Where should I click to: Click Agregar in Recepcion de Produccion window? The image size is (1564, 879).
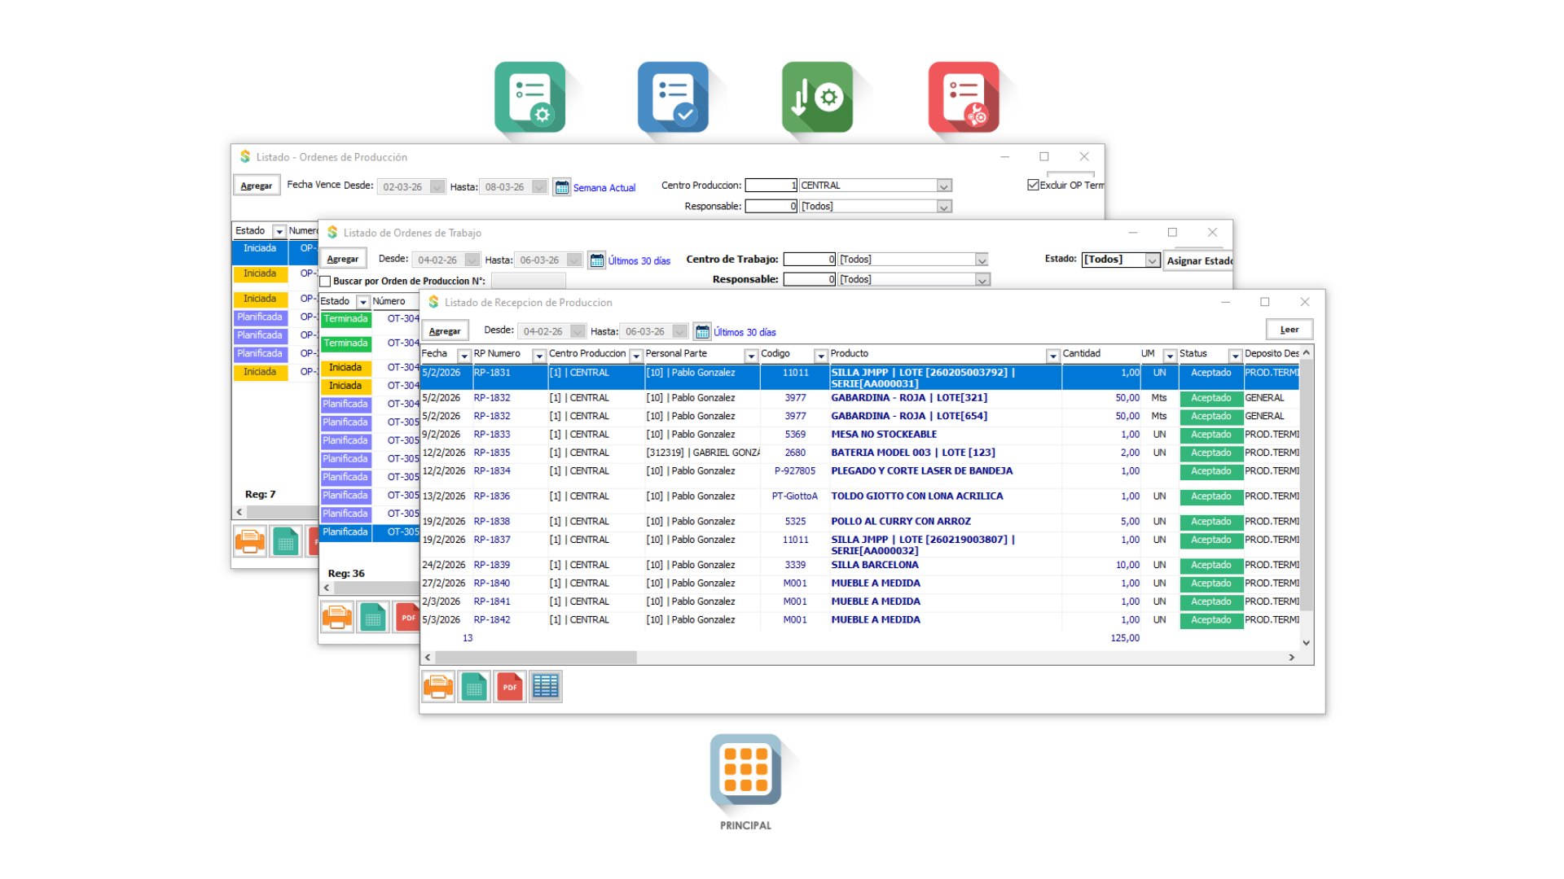click(445, 331)
